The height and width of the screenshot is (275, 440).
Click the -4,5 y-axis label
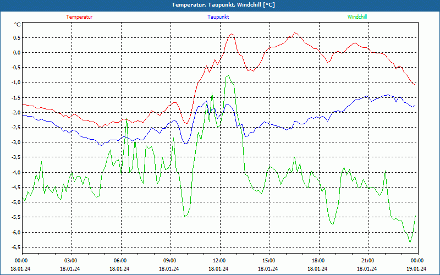coord(15,187)
